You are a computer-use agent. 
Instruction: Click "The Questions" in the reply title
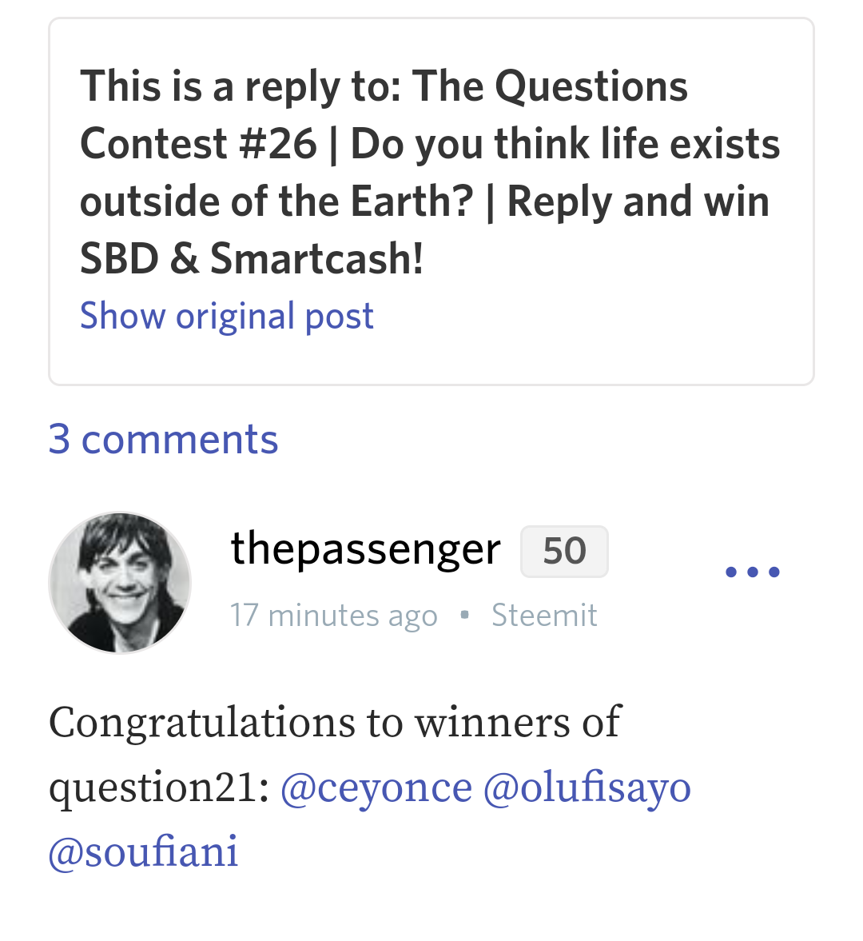point(551,86)
